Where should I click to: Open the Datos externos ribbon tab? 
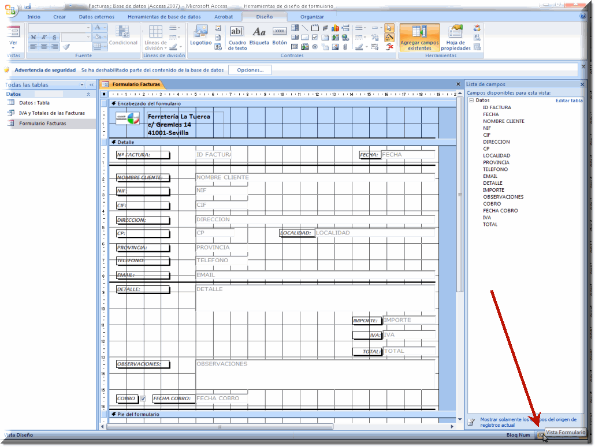96,17
